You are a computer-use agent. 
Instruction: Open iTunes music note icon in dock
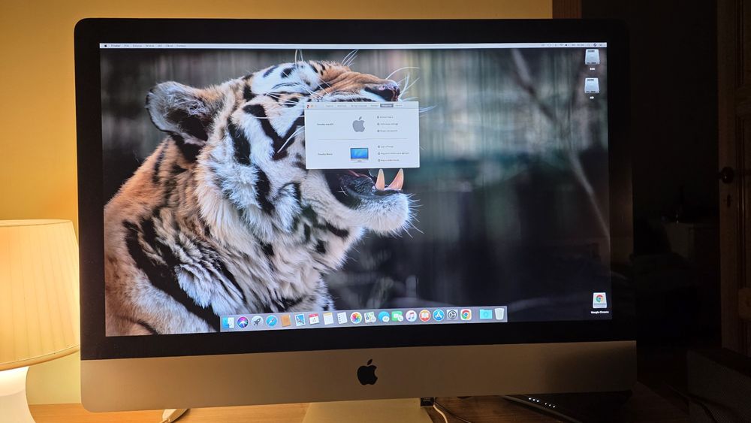[x=411, y=316]
